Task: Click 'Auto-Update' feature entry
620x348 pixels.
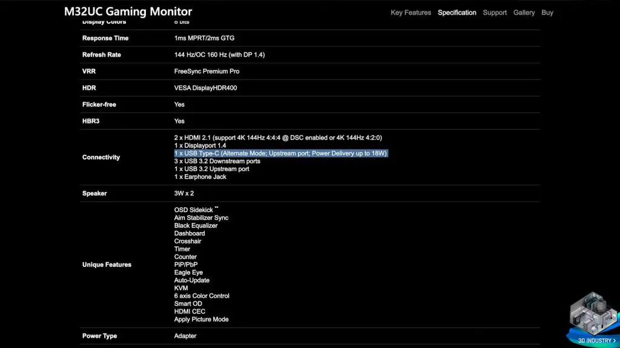Action: pos(192,280)
